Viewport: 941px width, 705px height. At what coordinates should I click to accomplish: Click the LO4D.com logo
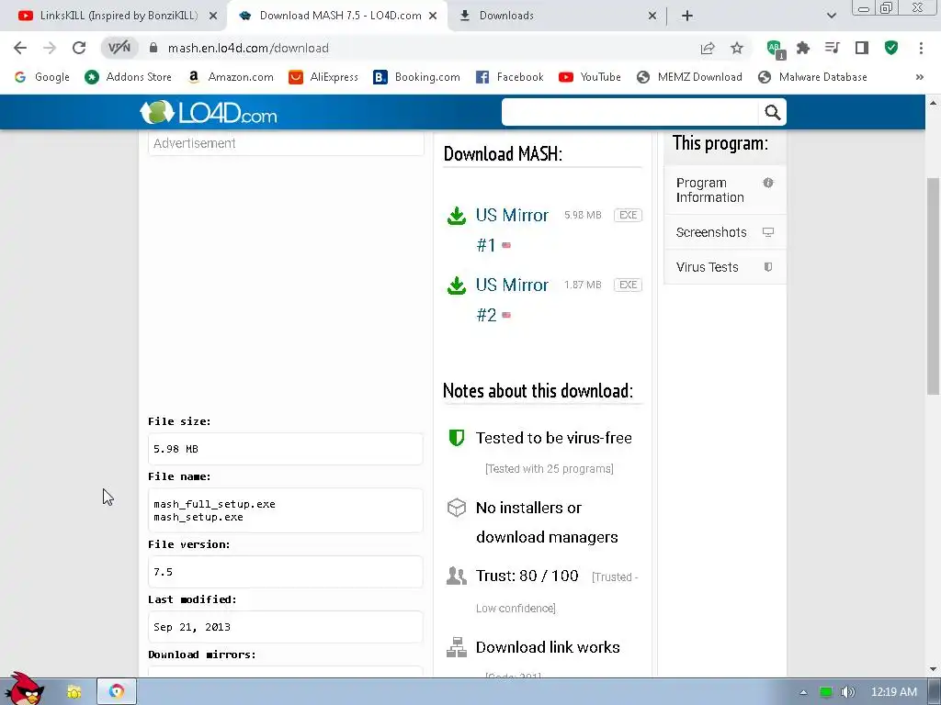pyautogui.click(x=209, y=113)
